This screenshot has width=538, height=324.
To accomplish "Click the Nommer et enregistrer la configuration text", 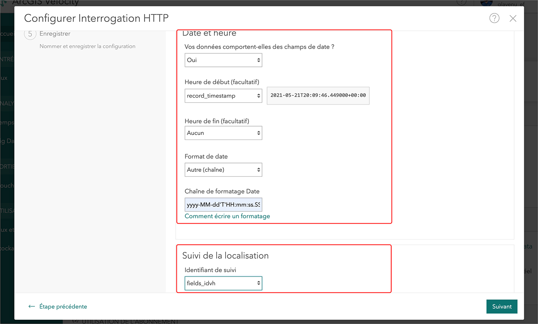I will 87,47.
